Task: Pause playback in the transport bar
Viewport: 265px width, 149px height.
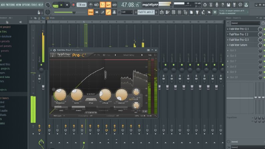Action: (61, 5)
